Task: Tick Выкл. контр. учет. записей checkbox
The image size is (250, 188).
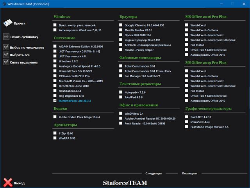Action: coord(55,25)
